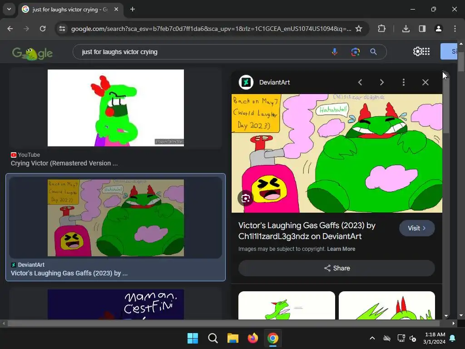Go forward to next page
The width and height of the screenshot is (465, 349).
26,29
